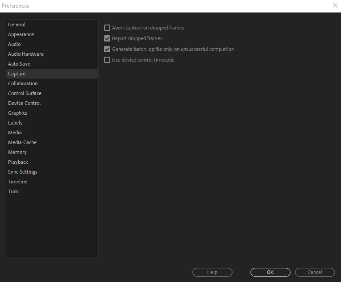The image size is (341, 282).
Task: Uncheck Report dropped frames
Action: pos(107,38)
